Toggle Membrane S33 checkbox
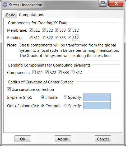Viewport: 126px width, 146px height. tap(57, 30)
